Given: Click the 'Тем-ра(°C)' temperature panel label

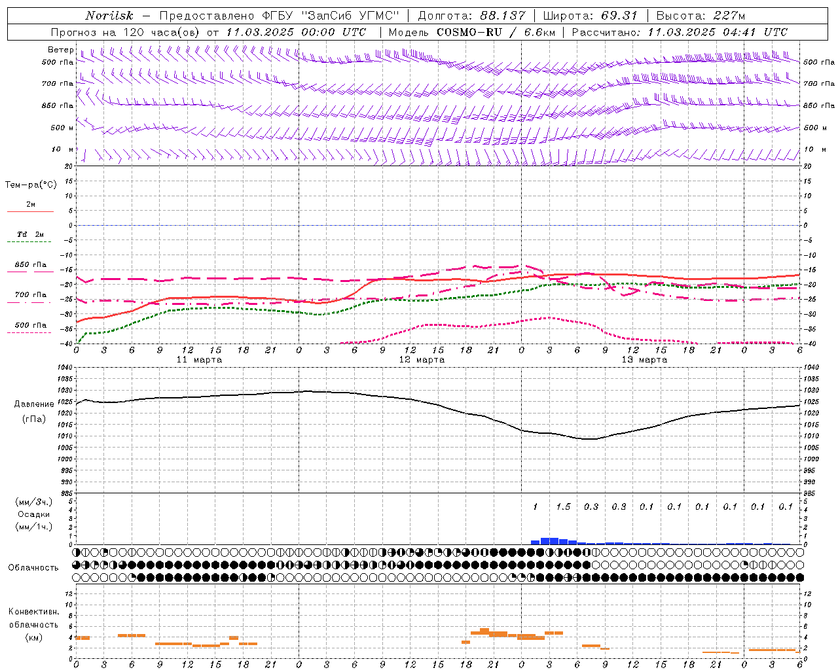Looking at the screenshot, I should [x=31, y=185].
